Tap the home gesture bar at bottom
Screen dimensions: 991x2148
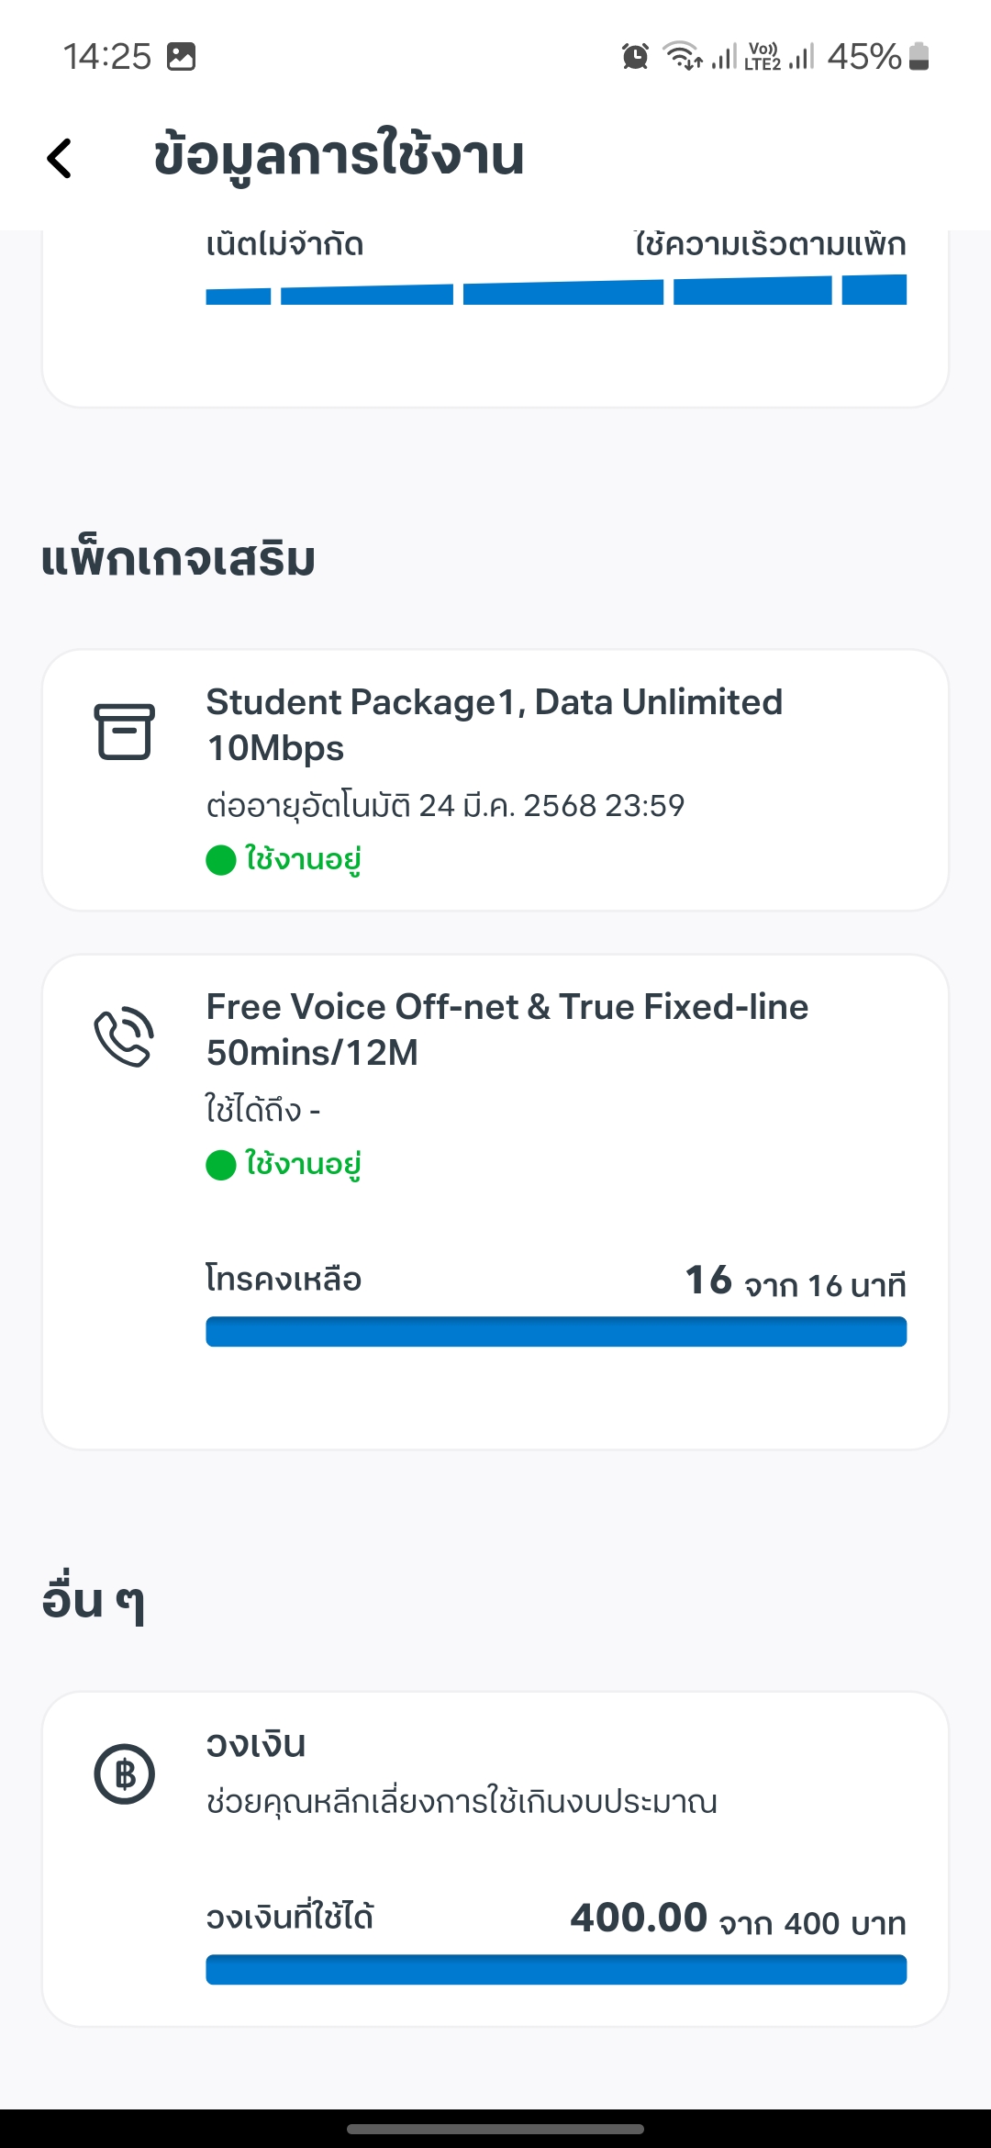[x=495, y=2129]
